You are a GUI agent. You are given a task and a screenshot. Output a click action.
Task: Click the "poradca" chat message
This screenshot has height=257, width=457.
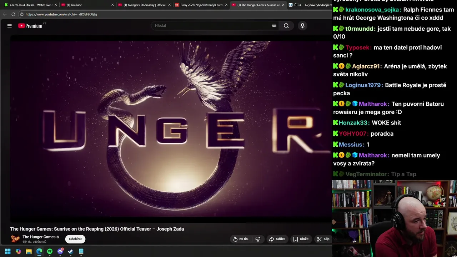(x=382, y=134)
